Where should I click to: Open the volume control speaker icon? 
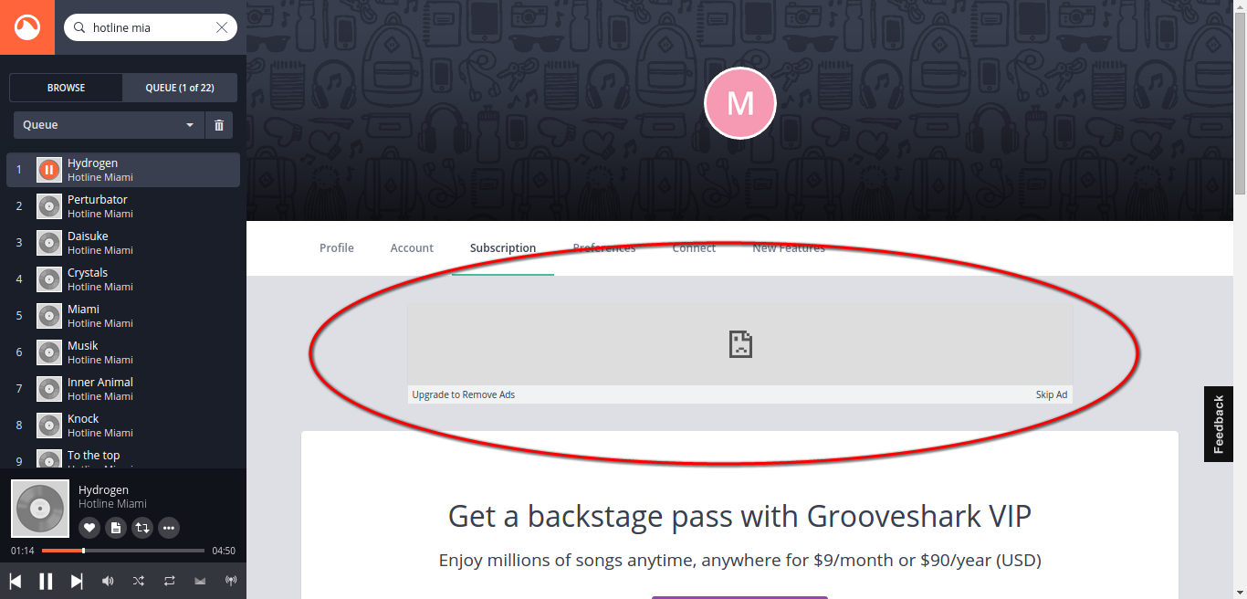tap(108, 581)
